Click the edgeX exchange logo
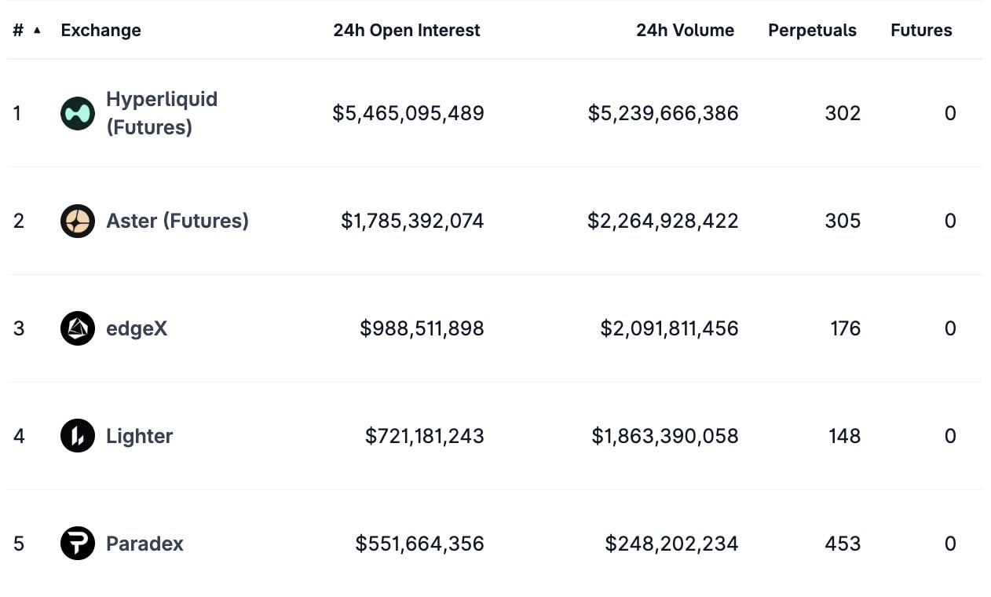Screen dimensions: 991x597 tap(77, 328)
